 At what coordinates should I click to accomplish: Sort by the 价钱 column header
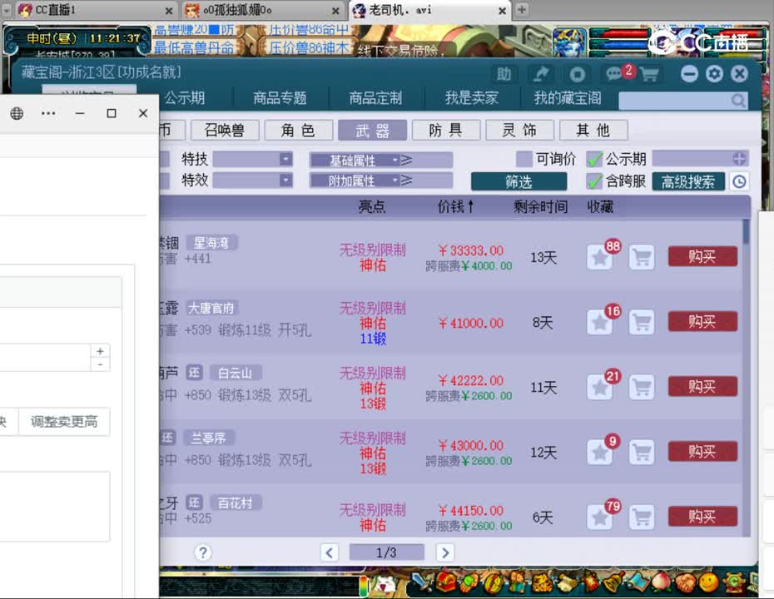coord(455,206)
